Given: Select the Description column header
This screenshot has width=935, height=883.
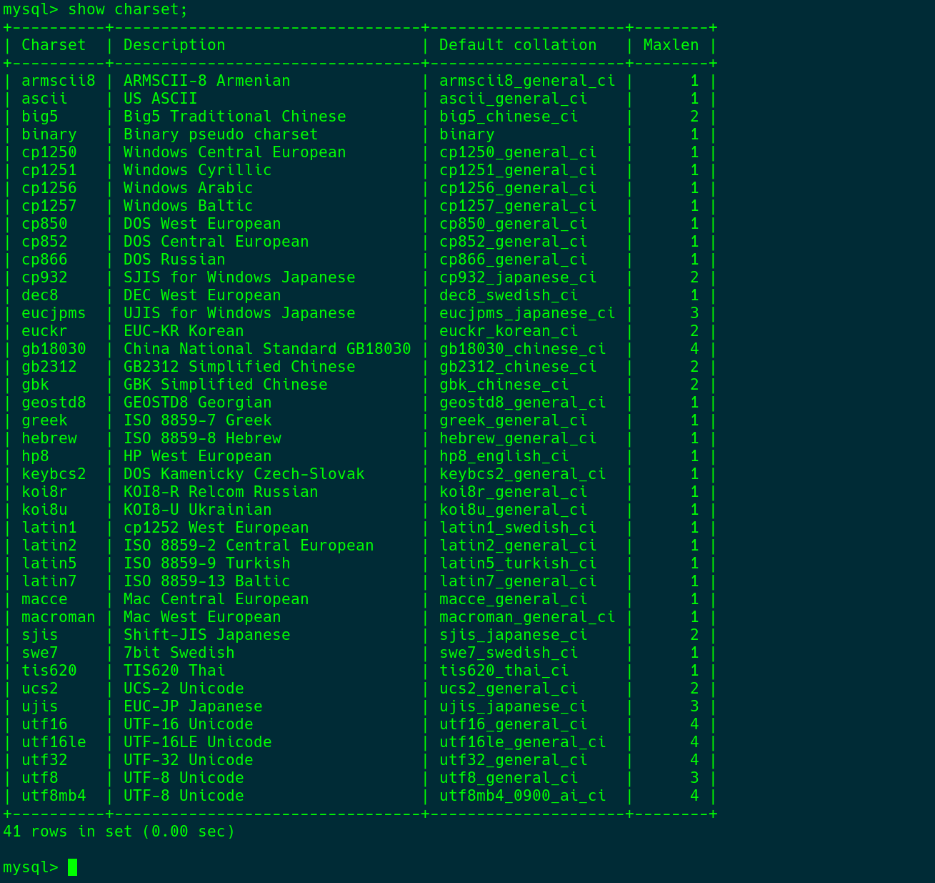Looking at the screenshot, I should tap(174, 44).
